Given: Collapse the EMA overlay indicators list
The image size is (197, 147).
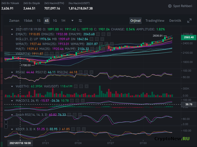Looking at the screenshot, I should [x=12, y=34].
